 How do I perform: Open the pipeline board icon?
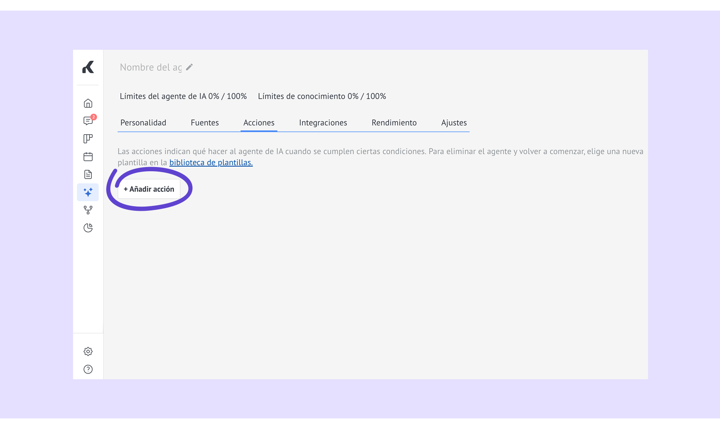88,139
